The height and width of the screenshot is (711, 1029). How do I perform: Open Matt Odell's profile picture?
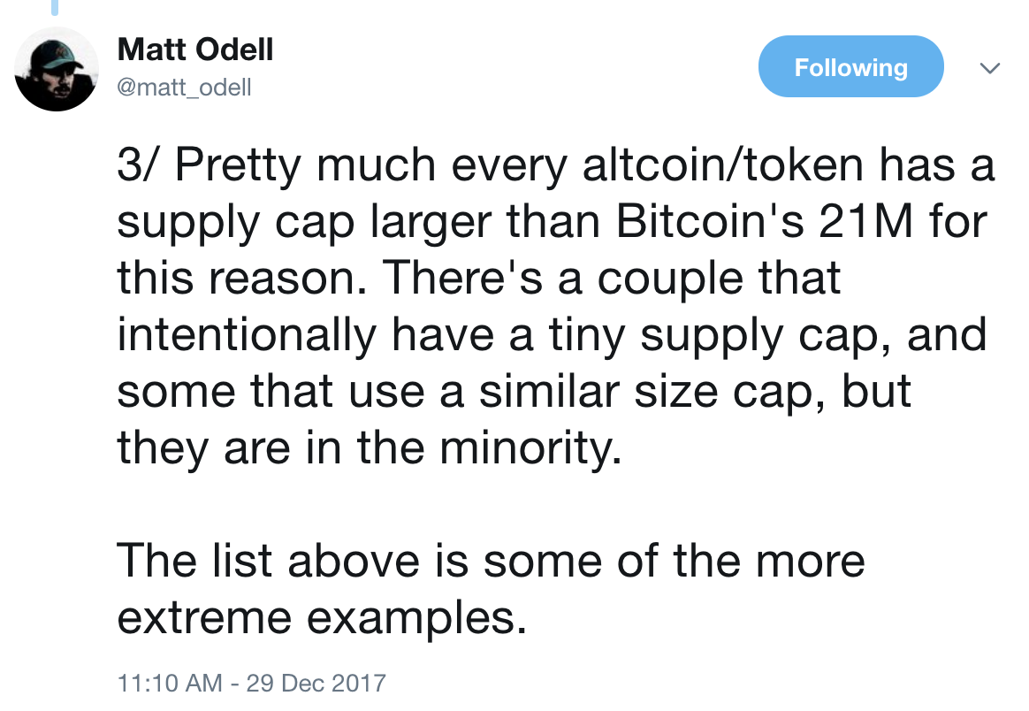57,69
